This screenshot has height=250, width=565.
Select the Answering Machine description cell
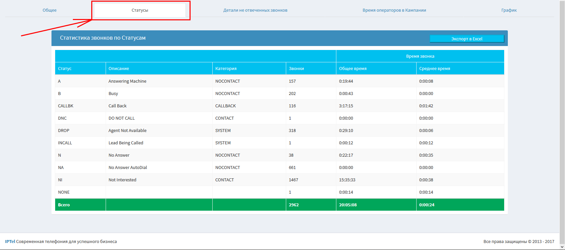pos(159,81)
